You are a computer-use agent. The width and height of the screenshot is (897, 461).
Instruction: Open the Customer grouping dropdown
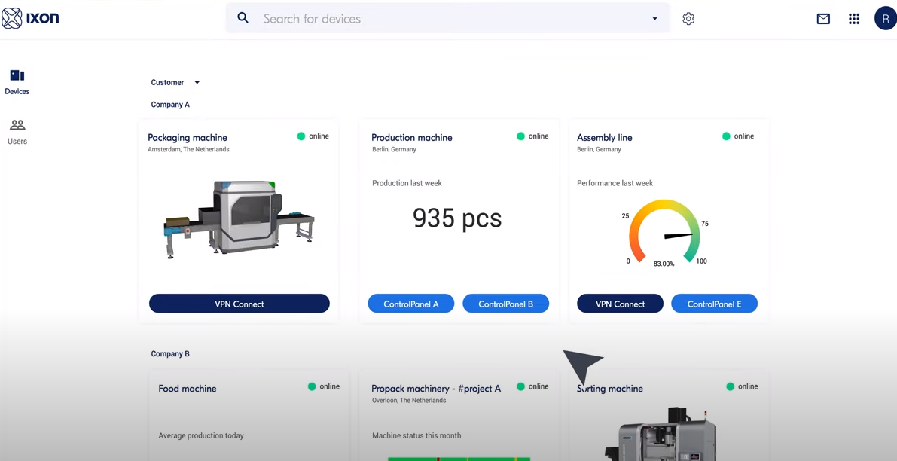[x=175, y=82]
